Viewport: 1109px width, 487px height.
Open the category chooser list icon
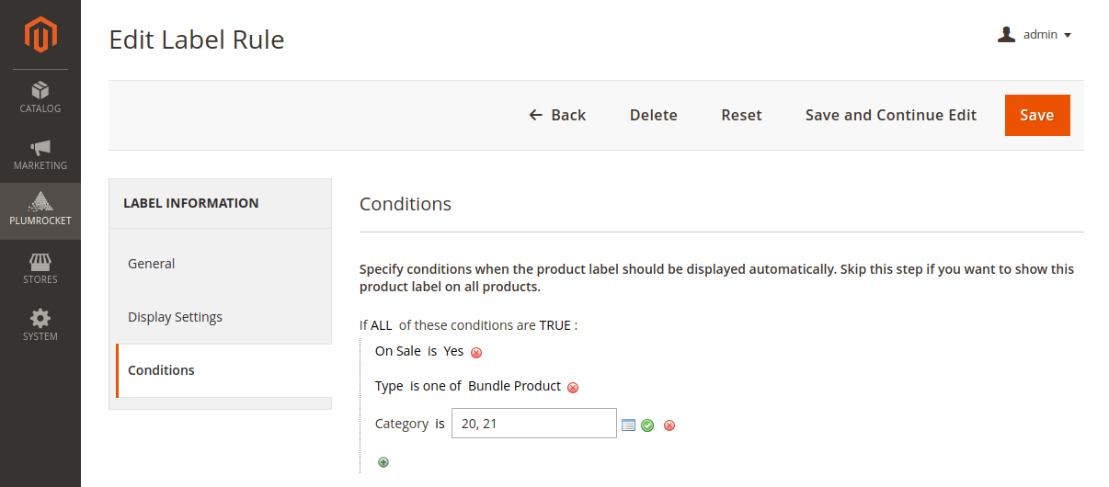tap(629, 425)
